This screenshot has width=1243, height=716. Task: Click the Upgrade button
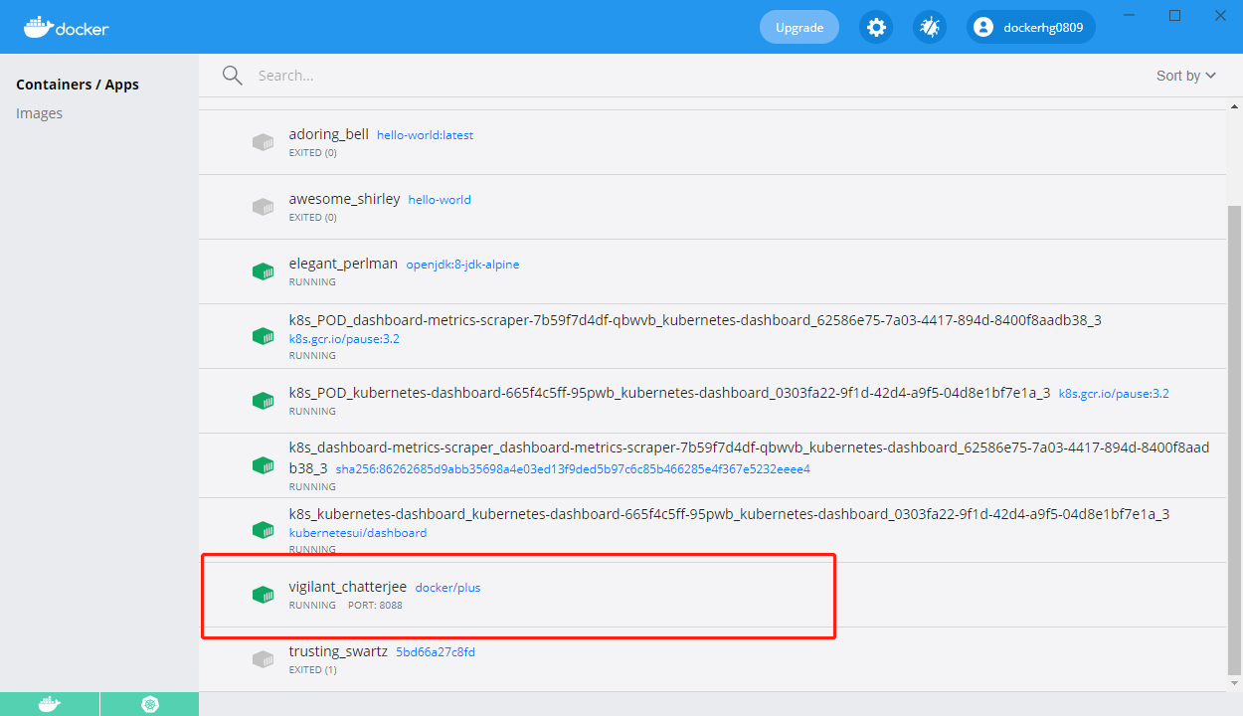coord(799,27)
